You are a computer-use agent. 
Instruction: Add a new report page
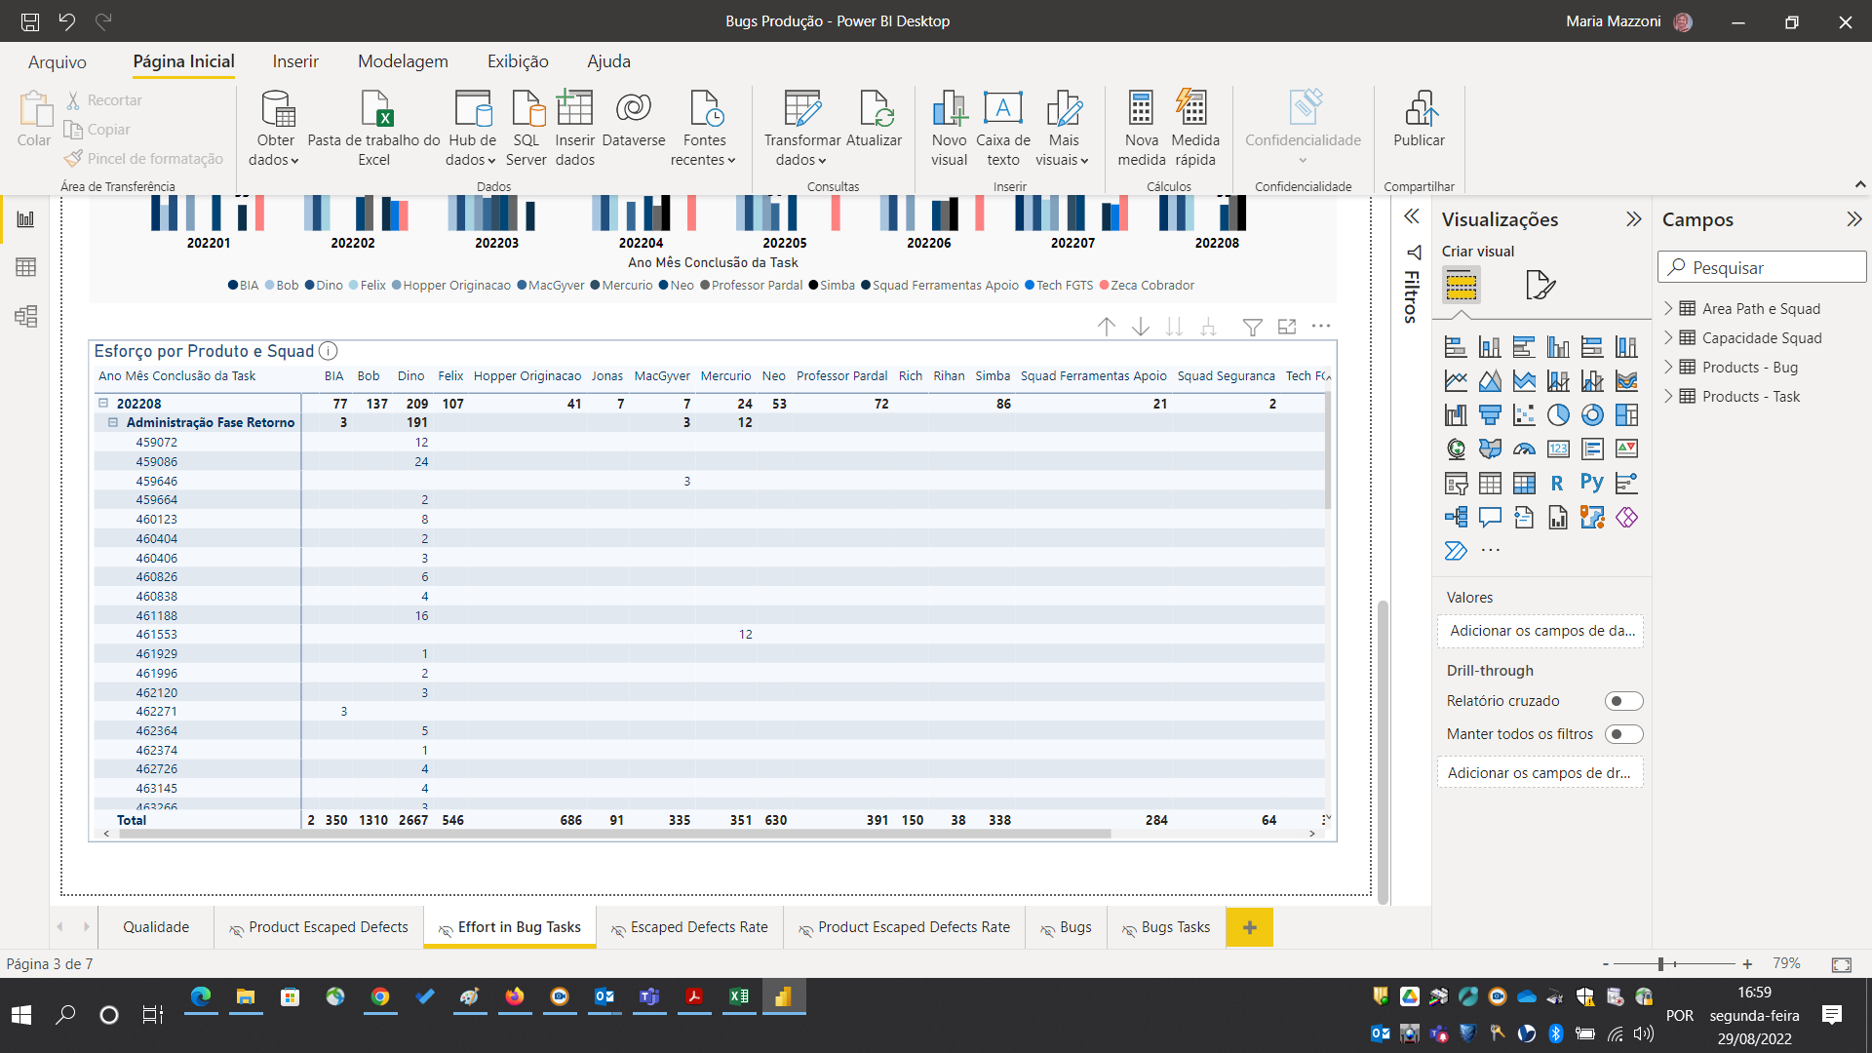click(x=1250, y=927)
